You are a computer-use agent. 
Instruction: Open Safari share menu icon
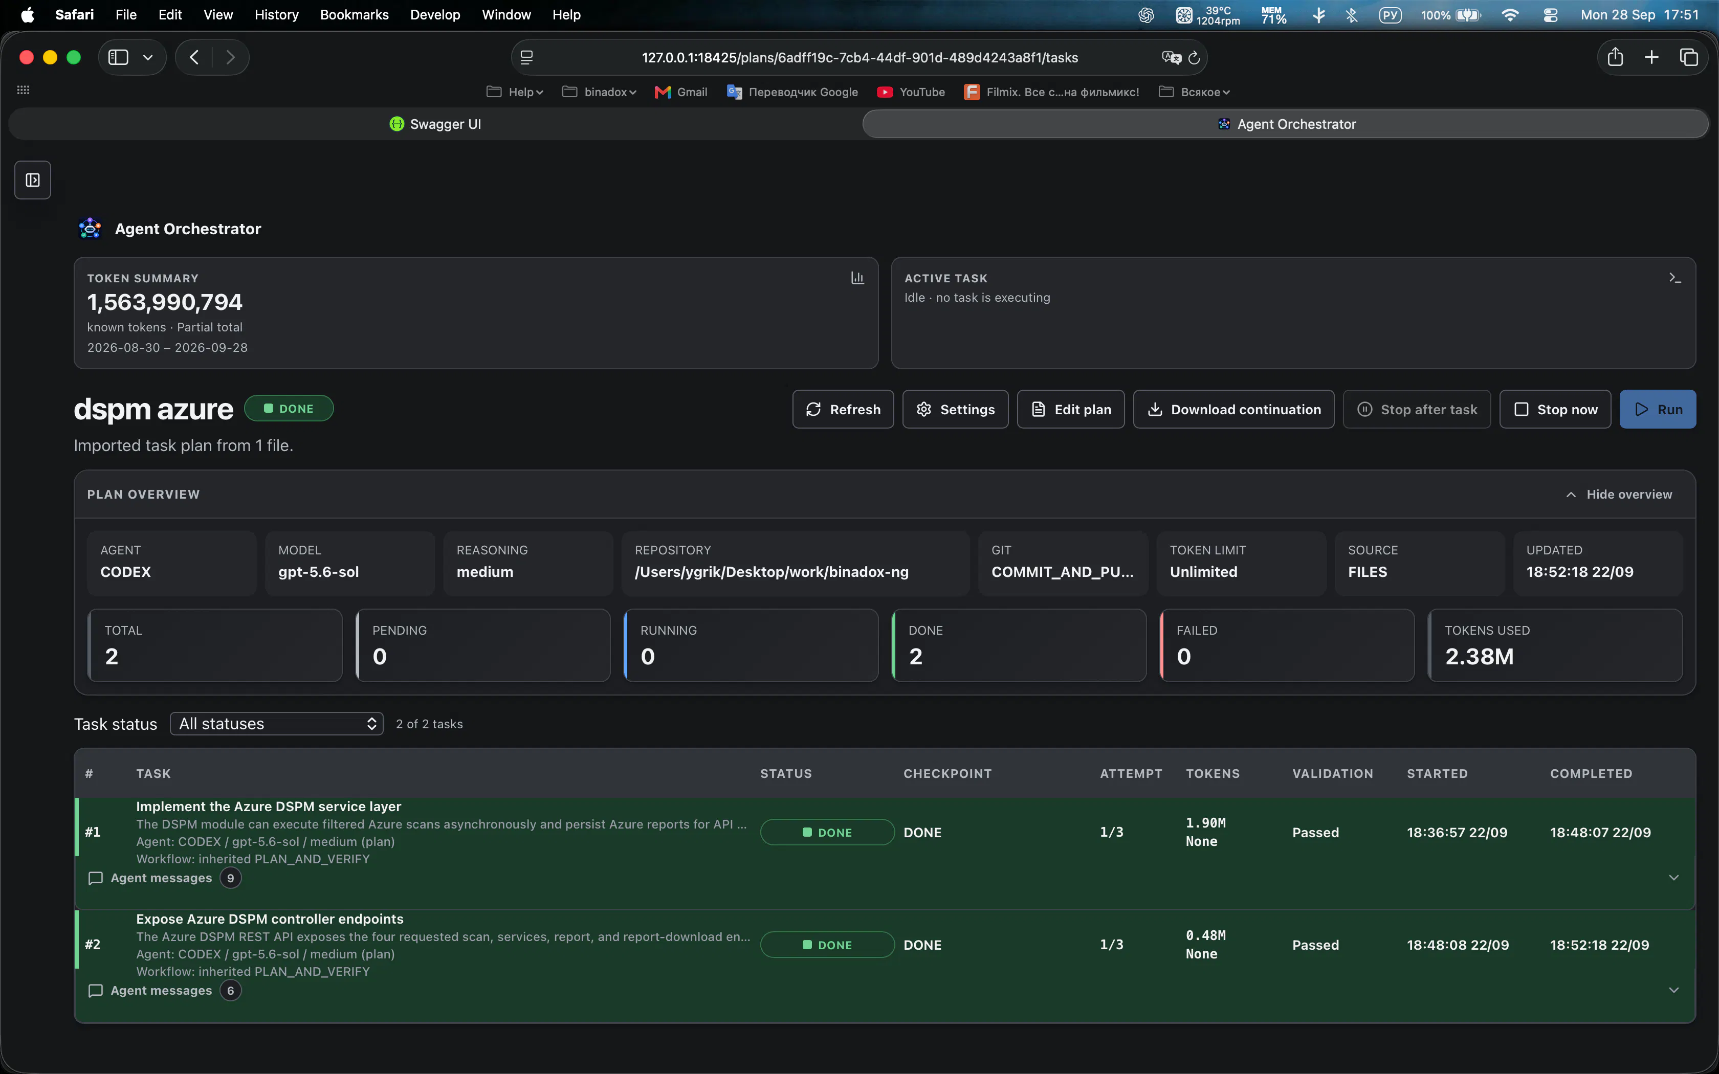[x=1615, y=57]
